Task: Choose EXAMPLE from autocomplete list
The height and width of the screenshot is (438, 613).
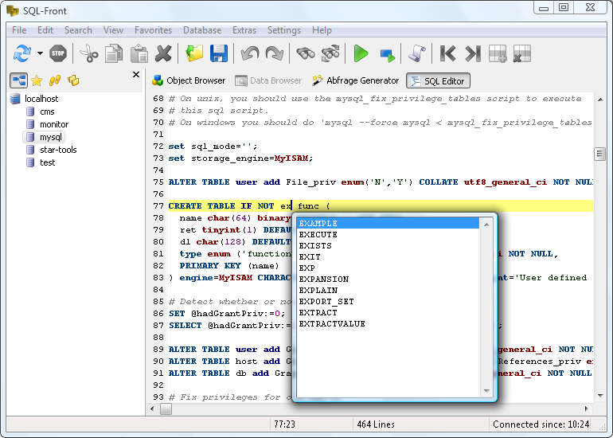Action: coord(388,223)
